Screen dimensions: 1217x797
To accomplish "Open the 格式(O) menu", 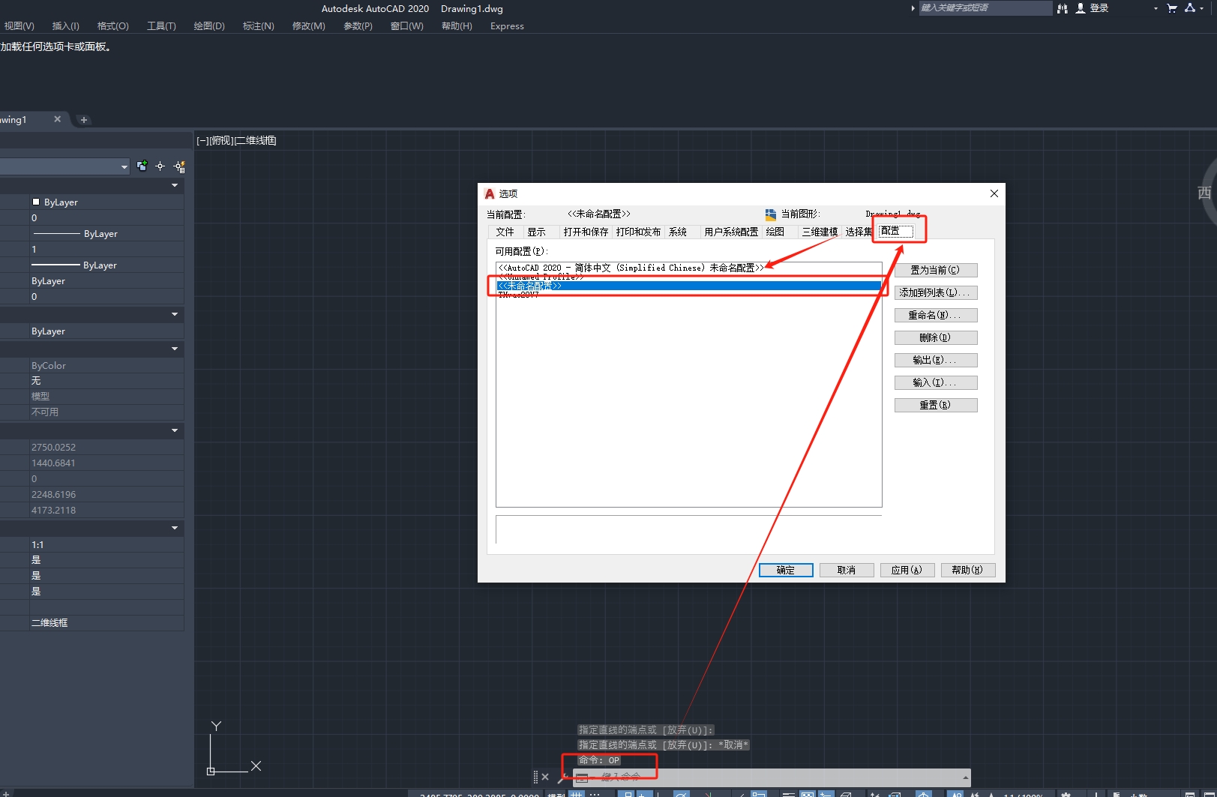I will [112, 26].
